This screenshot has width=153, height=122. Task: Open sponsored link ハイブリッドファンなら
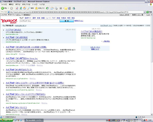[x=13, y=30]
